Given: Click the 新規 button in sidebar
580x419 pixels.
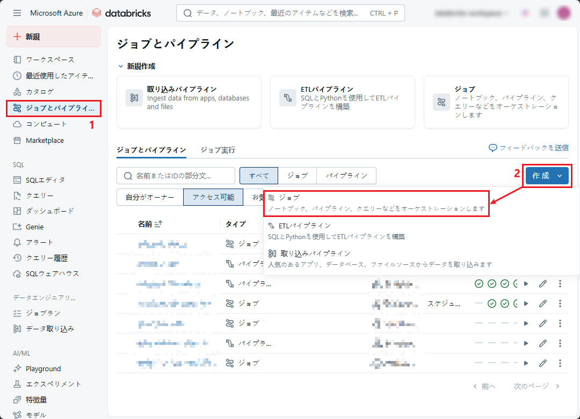Looking at the screenshot, I should point(53,37).
